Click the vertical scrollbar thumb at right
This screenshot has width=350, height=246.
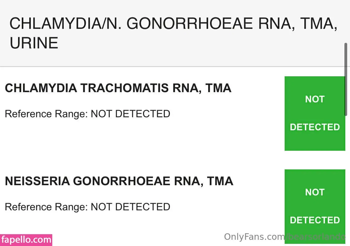[346, 79]
